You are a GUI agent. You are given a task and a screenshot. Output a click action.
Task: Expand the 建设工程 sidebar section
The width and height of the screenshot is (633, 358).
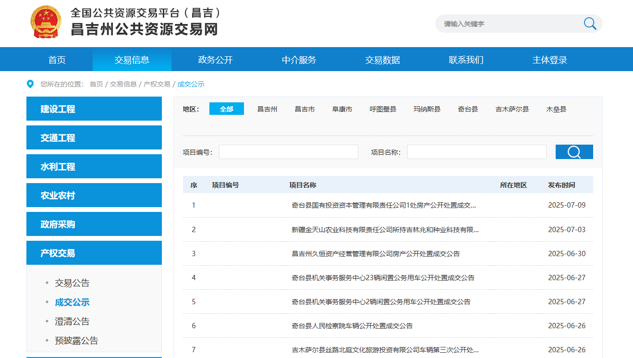pyautogui.click(x=94, y=109)
